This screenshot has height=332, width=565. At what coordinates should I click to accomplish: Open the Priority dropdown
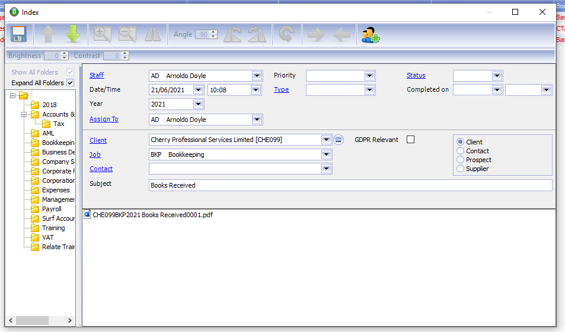[x=369, y=76]
